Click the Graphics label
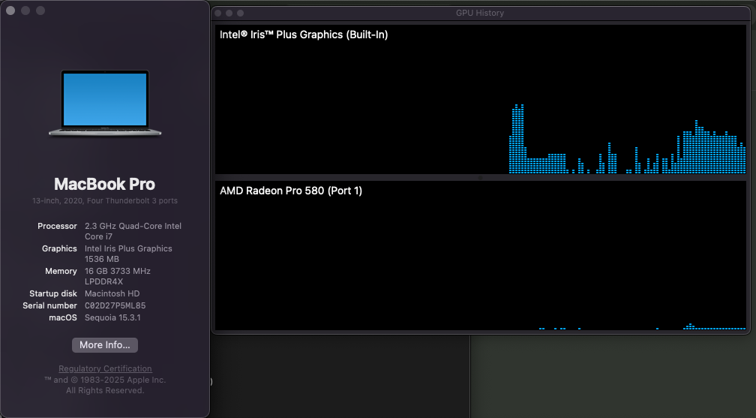This screenshot has height=418, width=756. 59,248
